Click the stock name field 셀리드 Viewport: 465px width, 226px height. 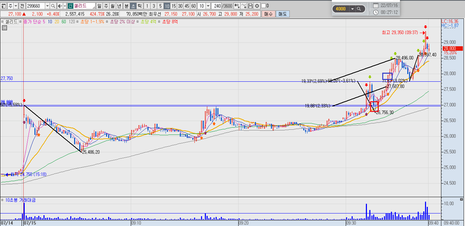(x=84, y=6)
